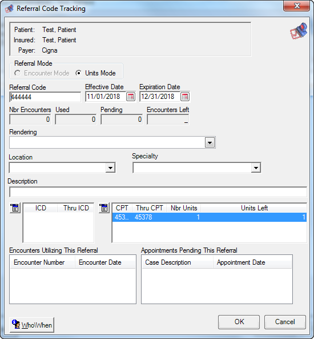Click the CPT list lookup icon
Viewport: 314px width, 339px height.
(x=104, y=208)
